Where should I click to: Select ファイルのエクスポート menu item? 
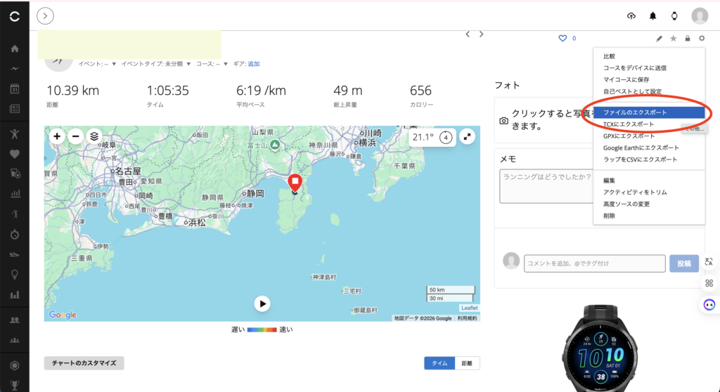click(x=649, y=112)
